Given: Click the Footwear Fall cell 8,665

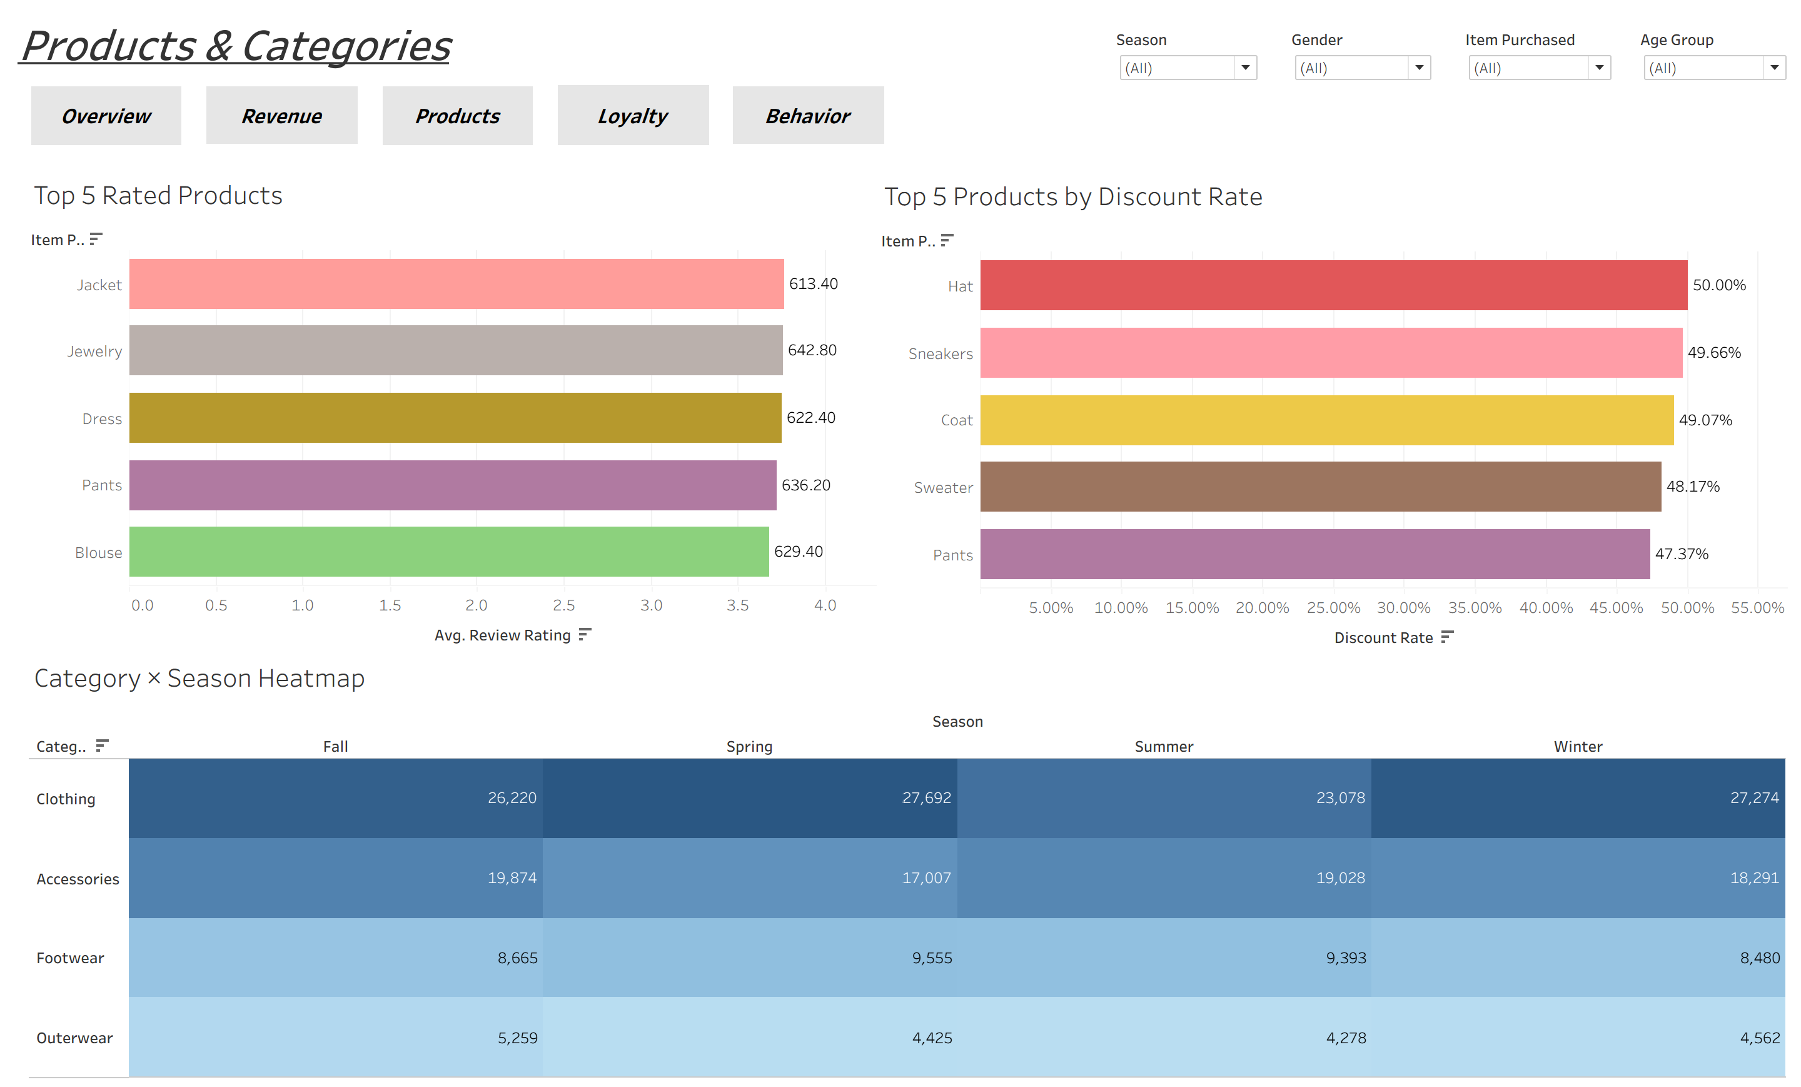Looking at the screenshot, I should pos(335,957).
